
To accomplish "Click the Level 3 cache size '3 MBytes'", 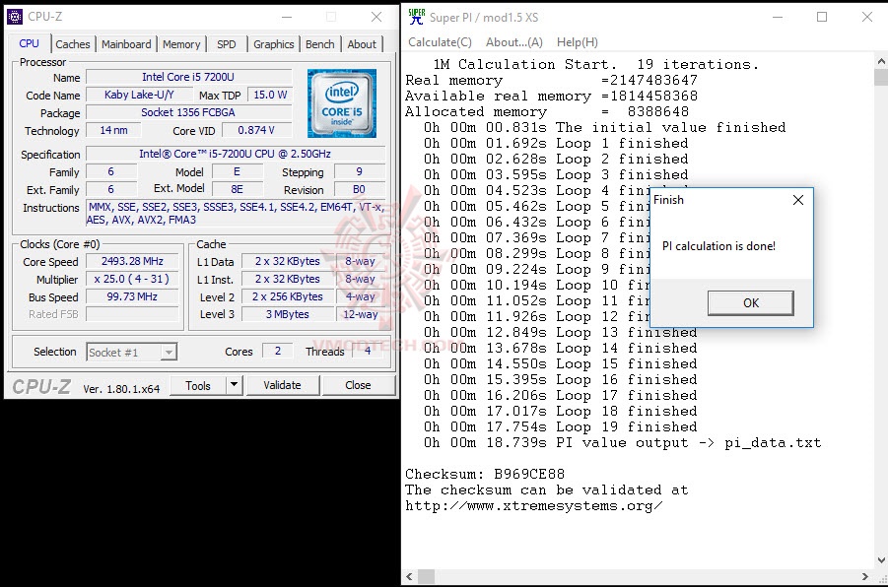I will pos(287,314).
